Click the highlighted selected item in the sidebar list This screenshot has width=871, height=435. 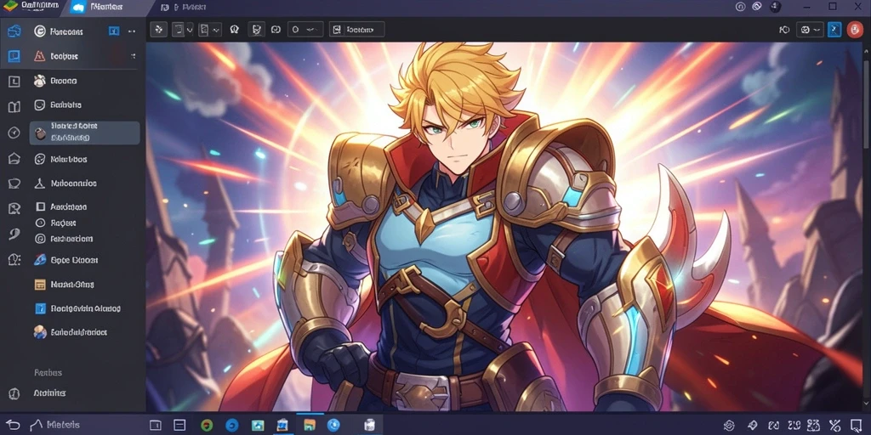point(84,133)
